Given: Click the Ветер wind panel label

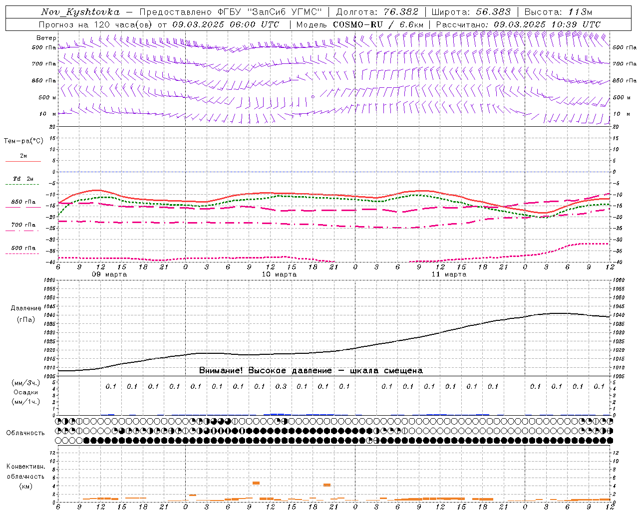Looking at the screenshot, I should [x=46, y=38].
